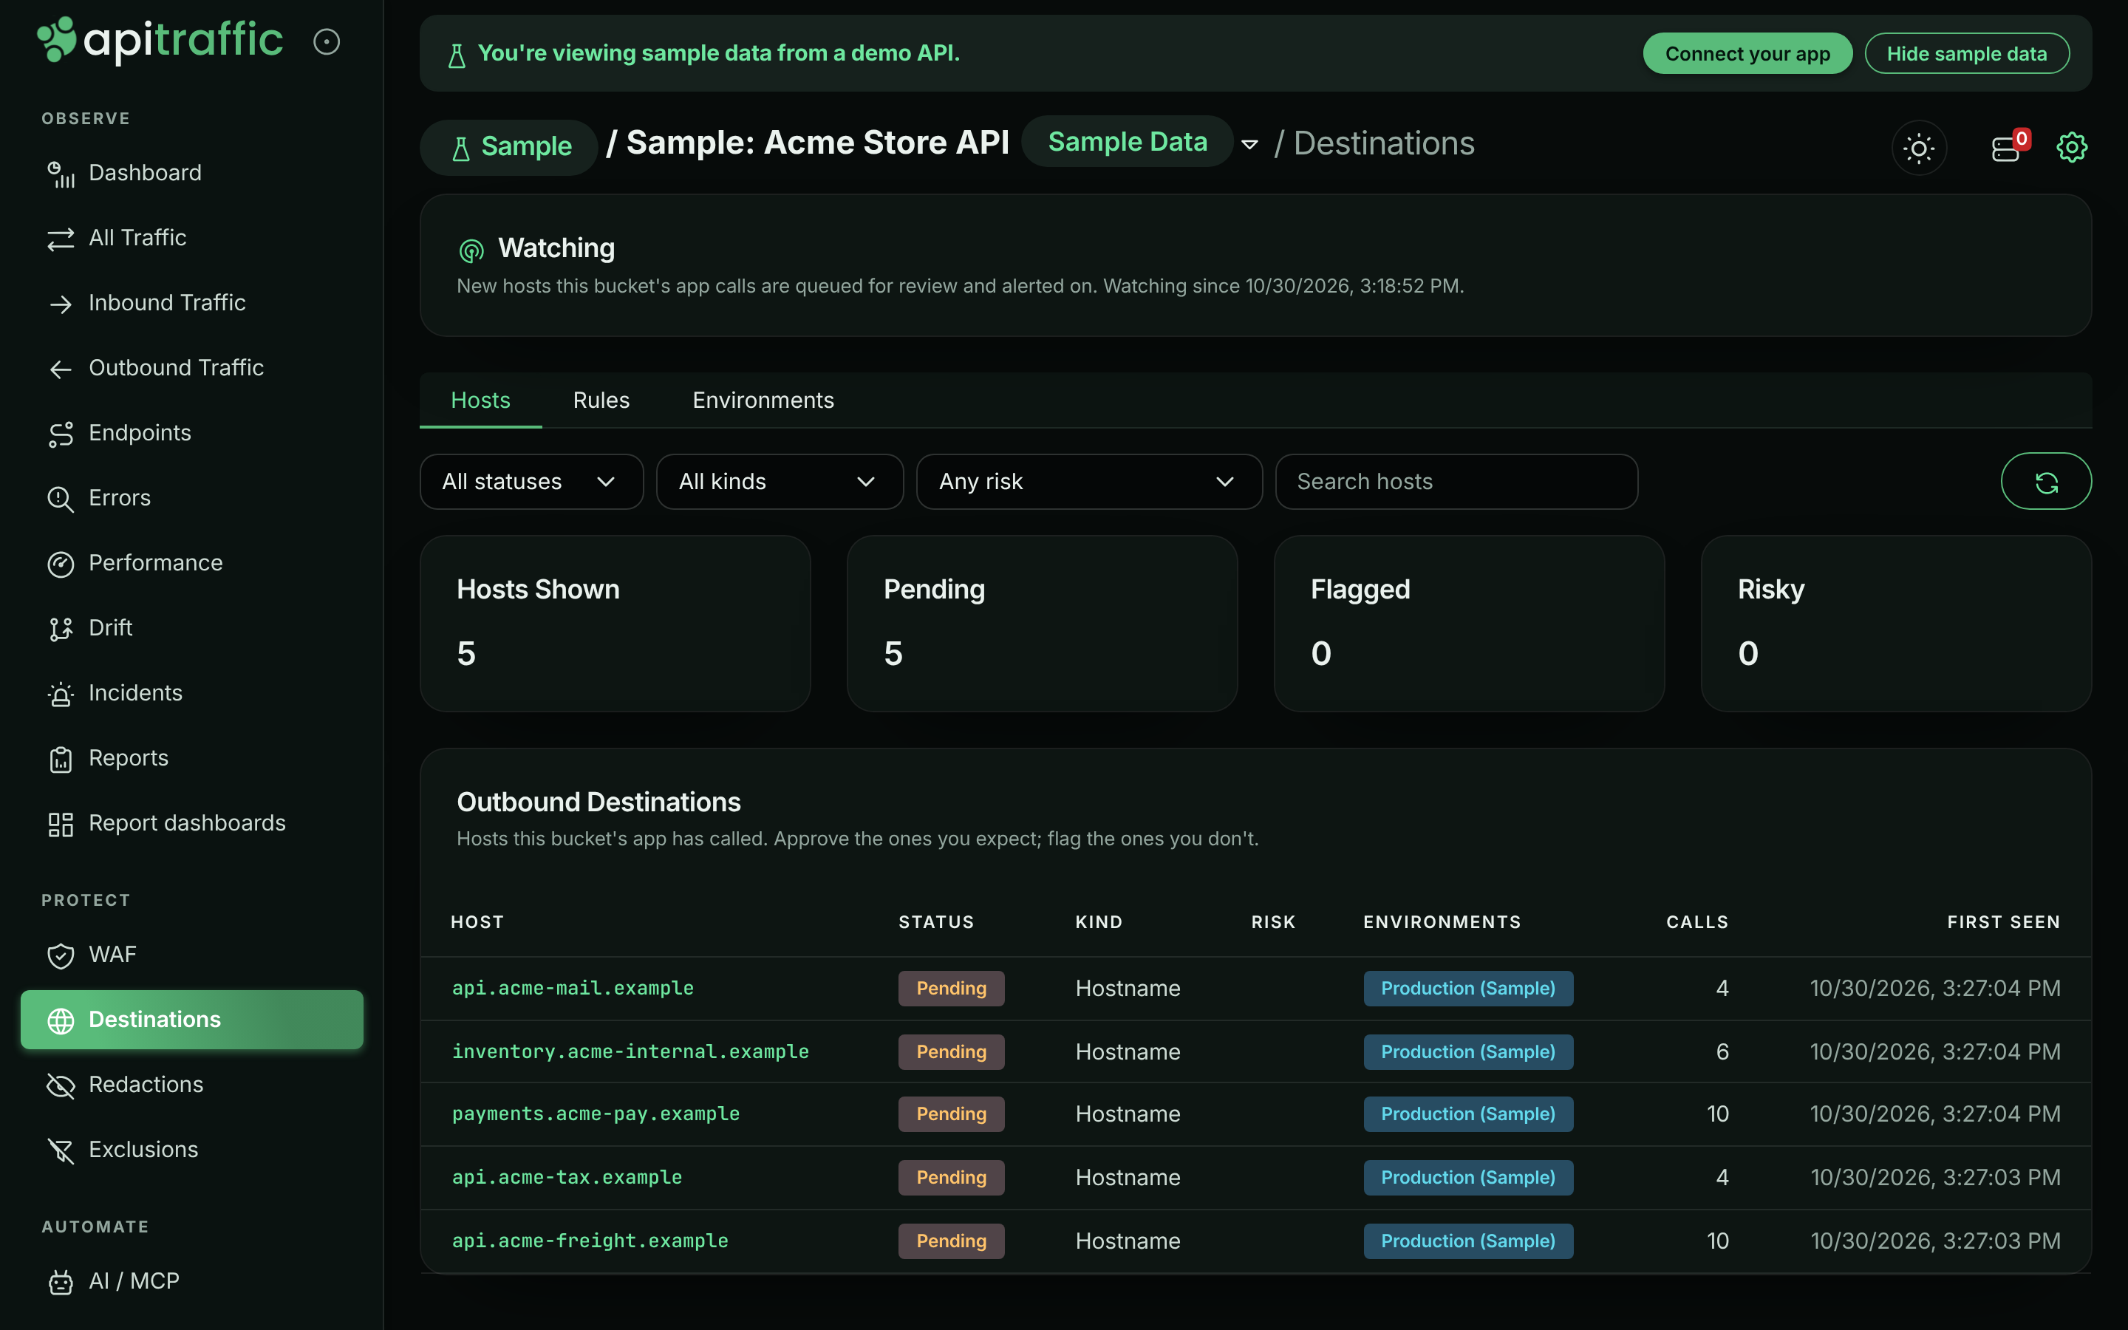Open the Sample Data bucket dropdown arrow
This screenshot has width=2128, height=1330.
pos(1249,144)
